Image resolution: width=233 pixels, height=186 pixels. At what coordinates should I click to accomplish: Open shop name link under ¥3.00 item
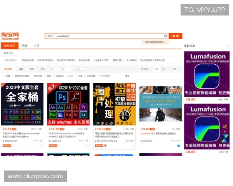click(x=148, y=141)
